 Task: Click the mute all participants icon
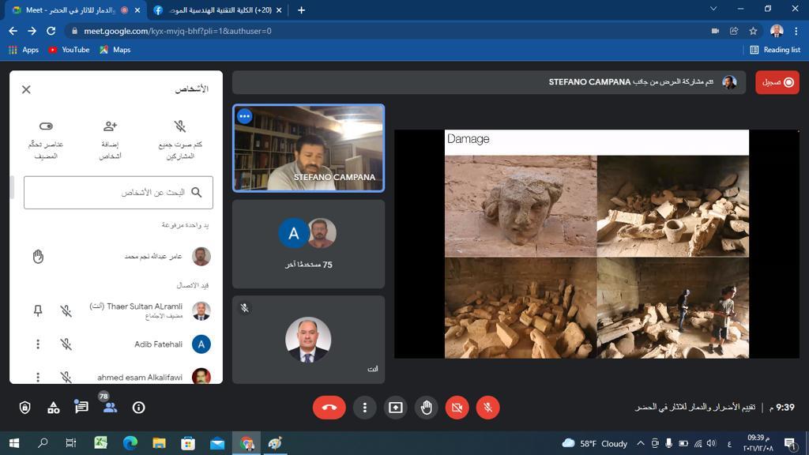click(180, 126)
